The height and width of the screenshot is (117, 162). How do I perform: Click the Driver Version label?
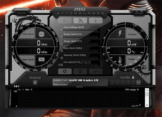[60, 84]
